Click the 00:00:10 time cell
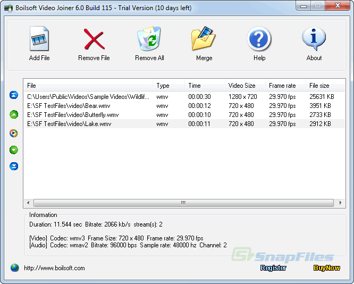This screenshot has height=284, width=354. [199, 115]
